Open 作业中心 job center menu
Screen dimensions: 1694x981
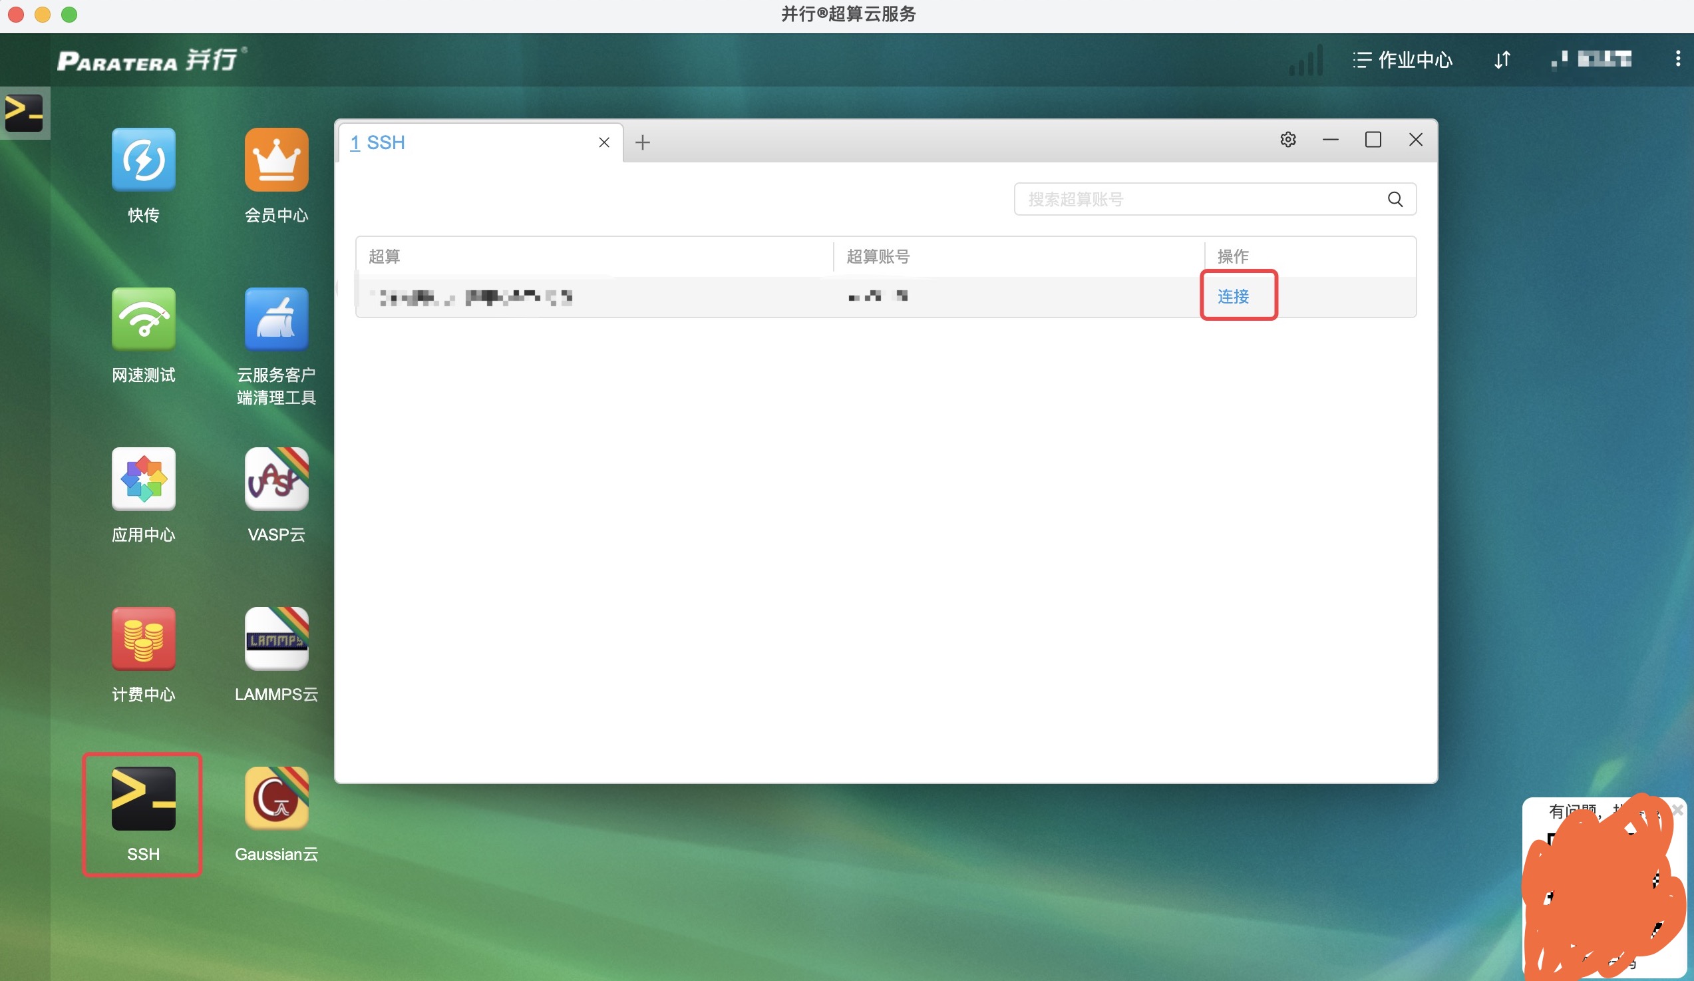click(1403, 60)
